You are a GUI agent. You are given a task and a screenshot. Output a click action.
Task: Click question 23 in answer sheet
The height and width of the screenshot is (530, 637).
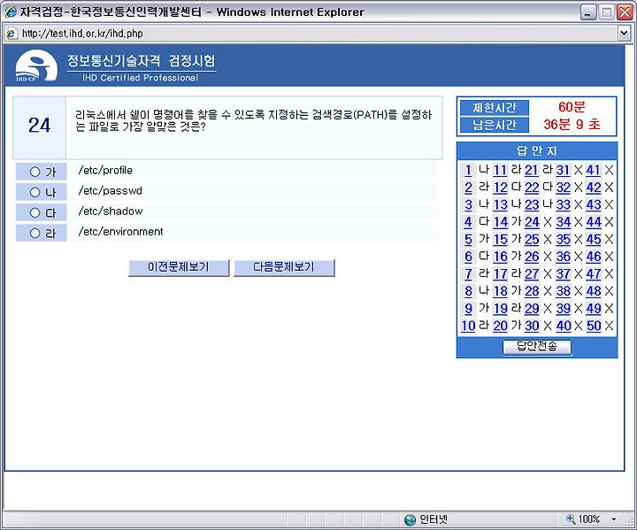[x=532, y=204]
